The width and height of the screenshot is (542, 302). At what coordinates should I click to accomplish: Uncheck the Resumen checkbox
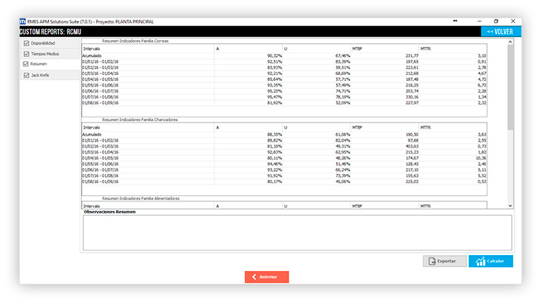(x=26, y=64)
